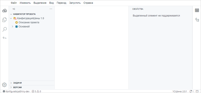The width and height of the screenshot is (201, 93).
Task: Open the Изменить menu
Action: [25, 3]
